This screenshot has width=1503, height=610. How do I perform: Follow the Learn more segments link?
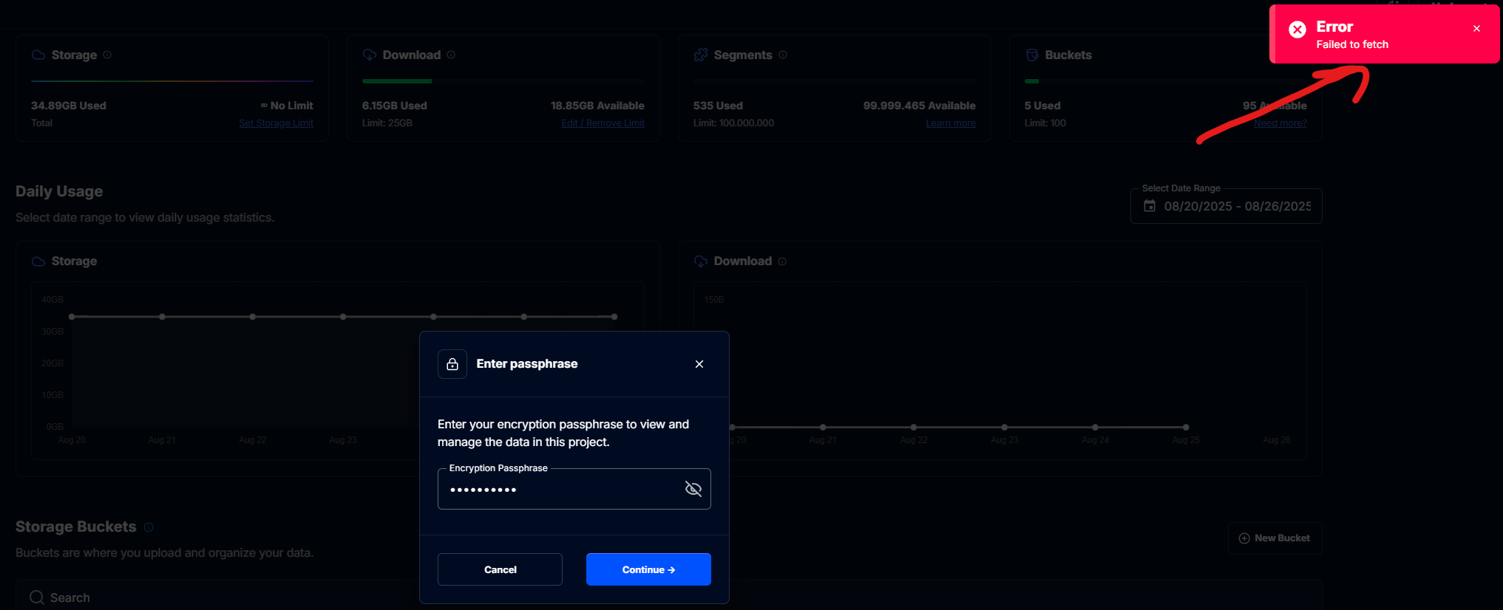pos(950,123)
